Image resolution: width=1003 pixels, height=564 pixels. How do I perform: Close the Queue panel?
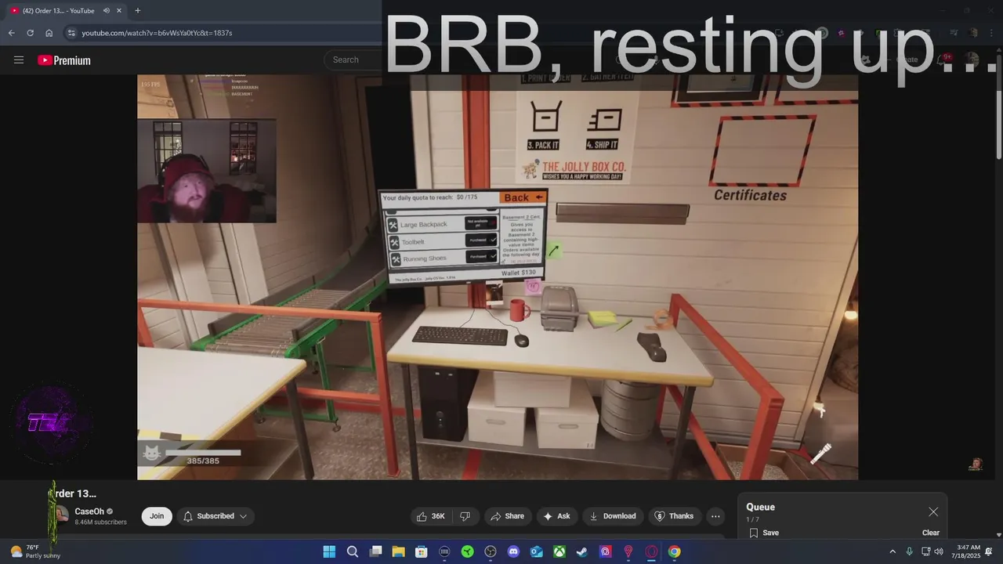(x=933, y=512)
